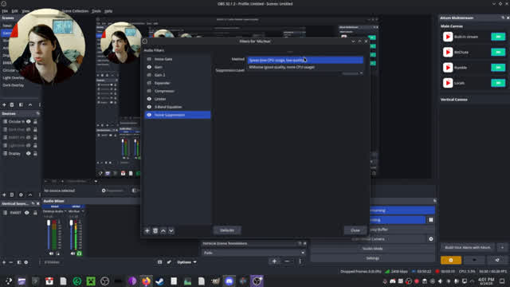The image size is (510, 287).
Task: Open advanced audio properties gear in Audio Mixer toolbar
Action: point(26,262)
